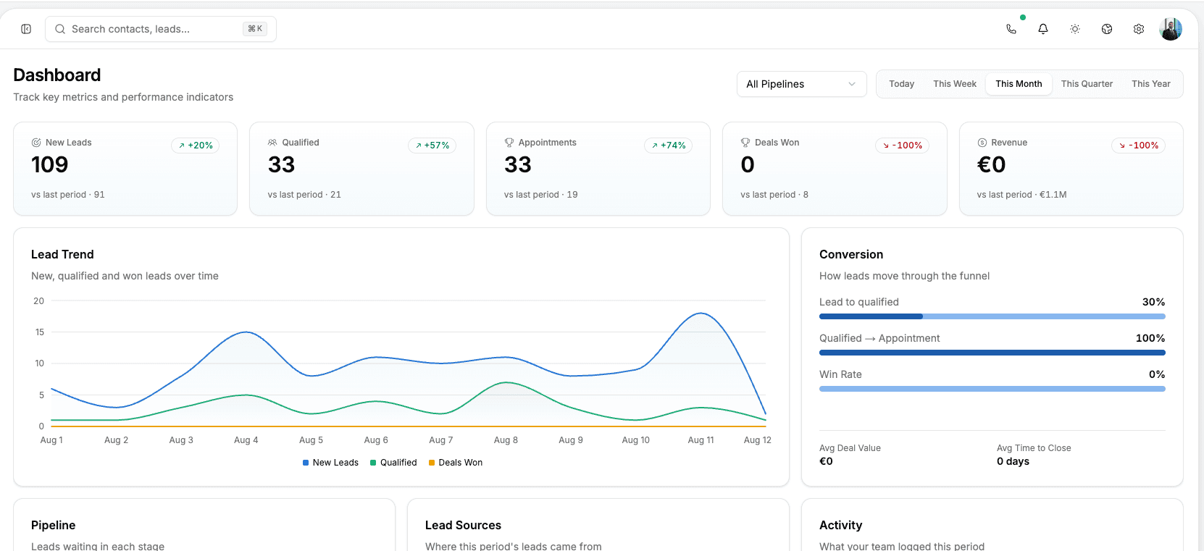Click the New Leads value 109
Image resolution: width=1204 pixels, height=551 pixels.
pos(50,165)
